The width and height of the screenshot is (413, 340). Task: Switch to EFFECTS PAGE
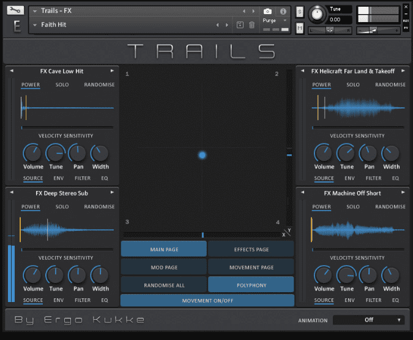tap(251, 249)
